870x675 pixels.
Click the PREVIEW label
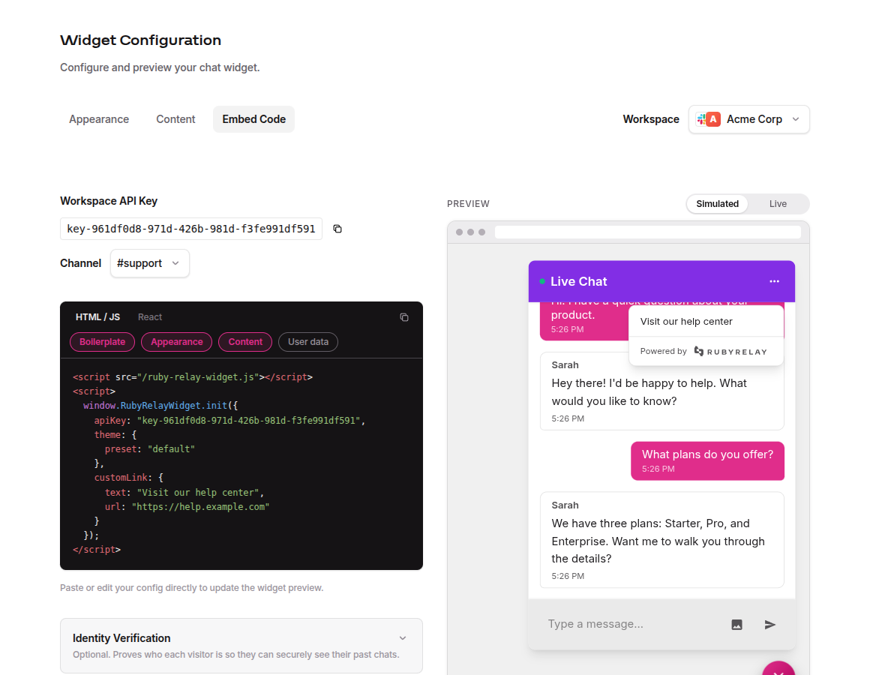click(468, 204)
